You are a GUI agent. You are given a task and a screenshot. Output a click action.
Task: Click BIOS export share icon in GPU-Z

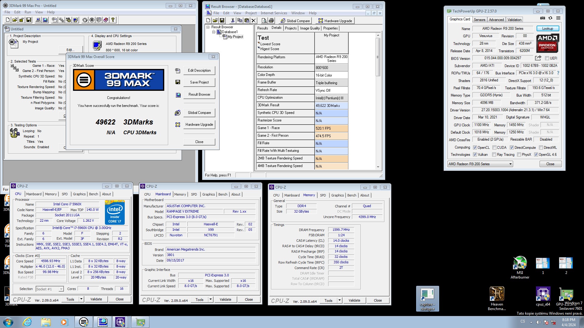pos(538,58)
